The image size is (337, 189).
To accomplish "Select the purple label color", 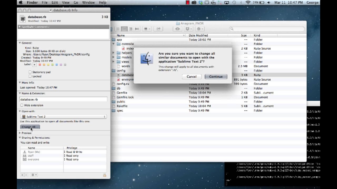I will click(61, 65).
